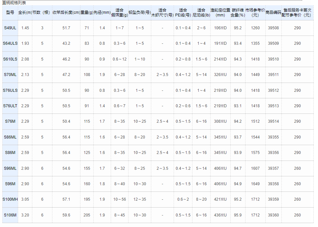Select model cell S76ULS
Image resolution: width=318 pixels, height=227 pixels.
point(10,90)
